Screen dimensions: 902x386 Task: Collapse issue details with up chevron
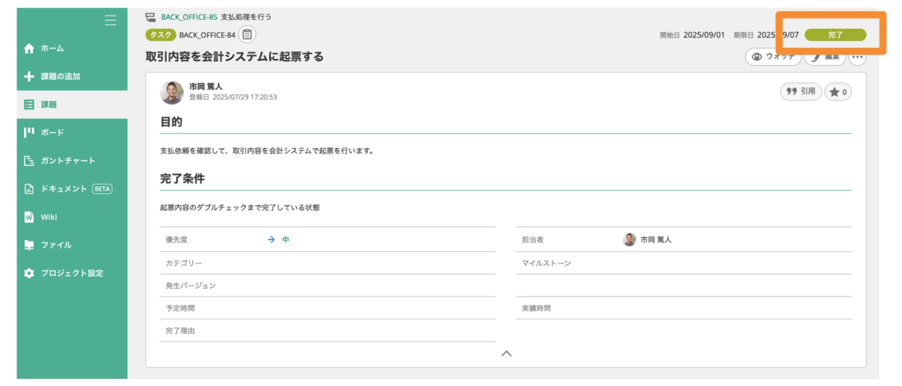point(506,354)
